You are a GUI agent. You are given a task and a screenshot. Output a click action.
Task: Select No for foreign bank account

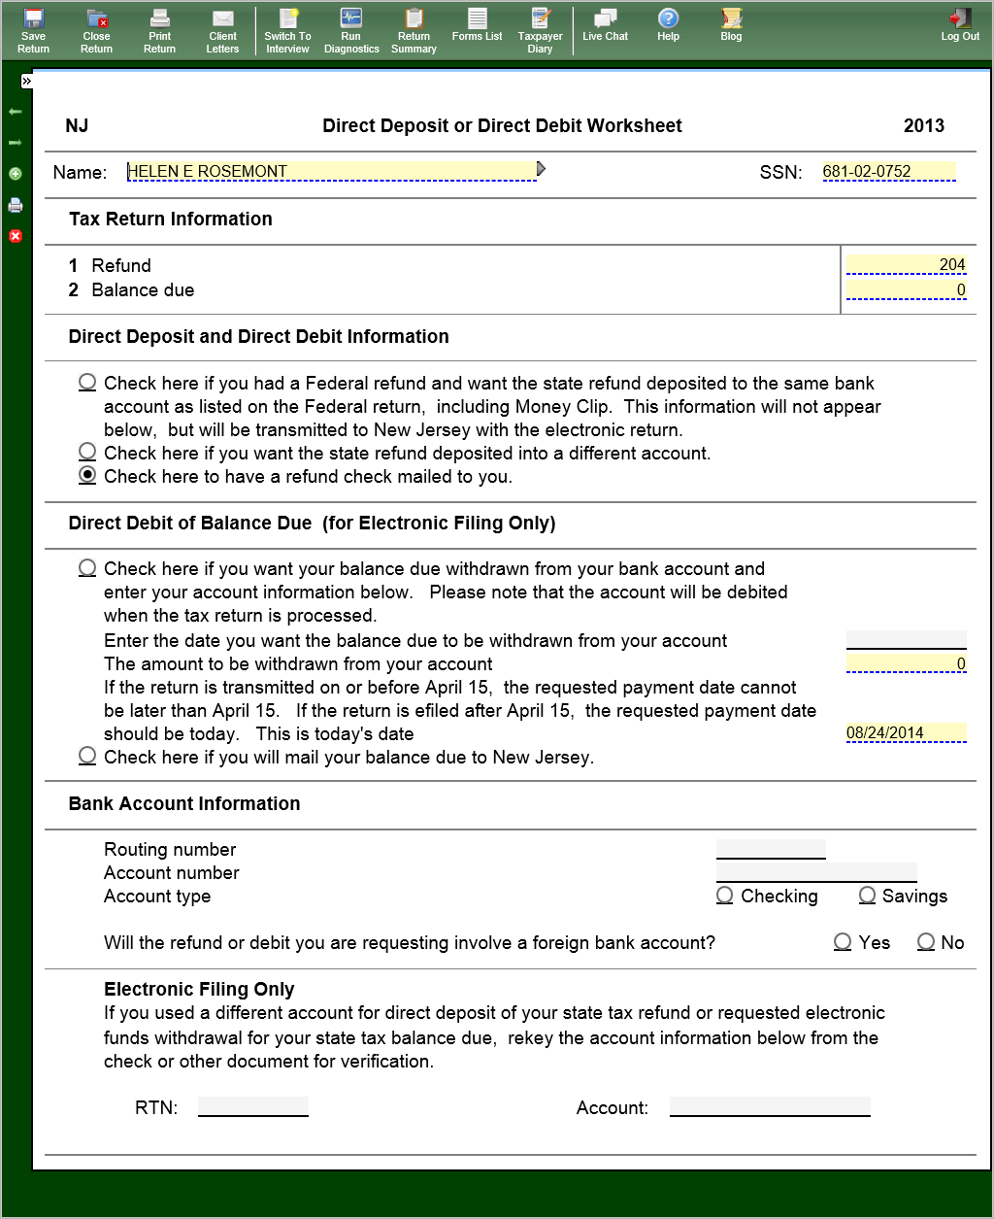click(926, 942)
